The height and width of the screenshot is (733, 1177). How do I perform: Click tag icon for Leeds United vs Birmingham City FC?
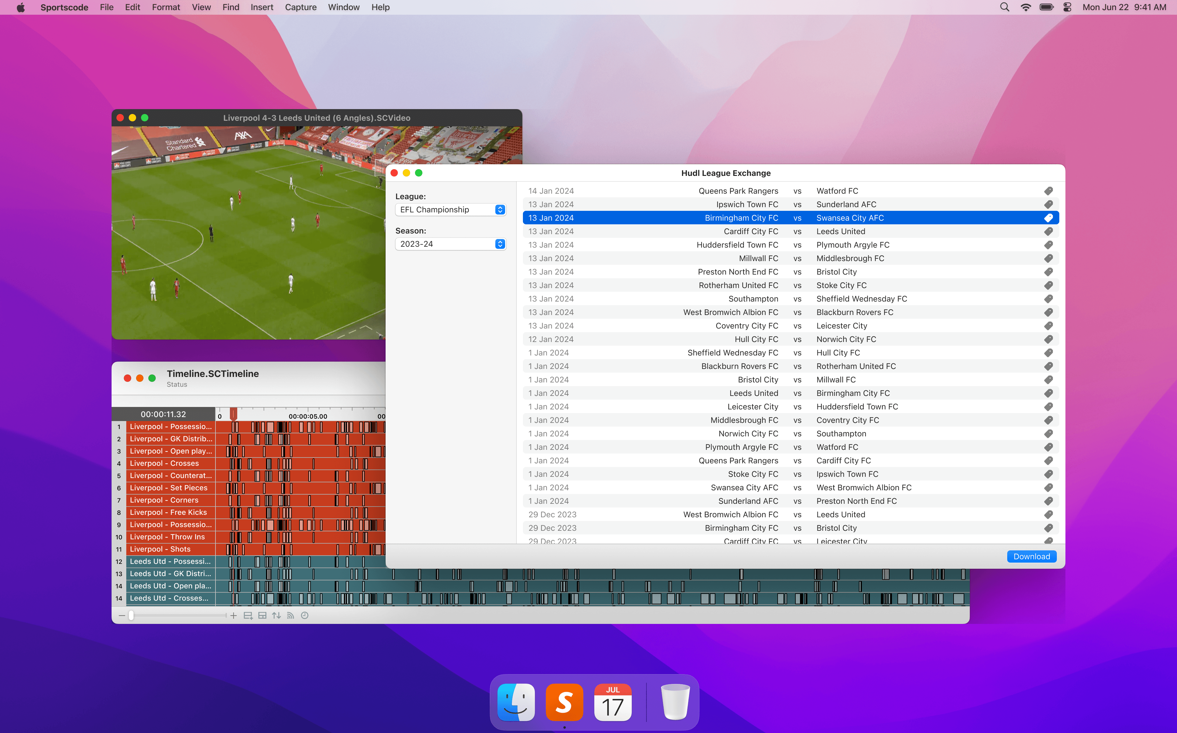pos(1048,393)
